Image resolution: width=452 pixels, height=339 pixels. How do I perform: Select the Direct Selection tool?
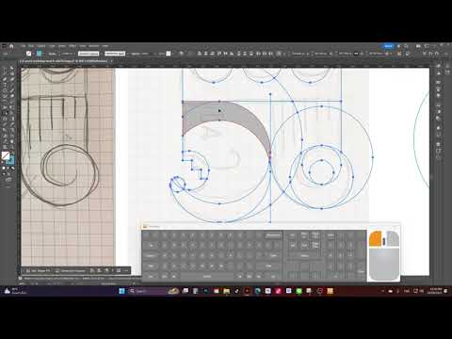[12, 68]
